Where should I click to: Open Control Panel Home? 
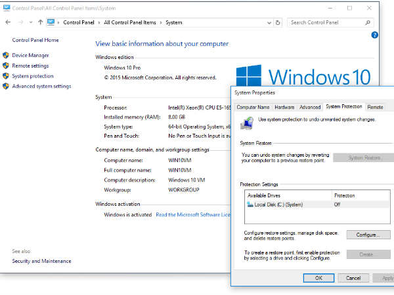(x=35, y=40)
